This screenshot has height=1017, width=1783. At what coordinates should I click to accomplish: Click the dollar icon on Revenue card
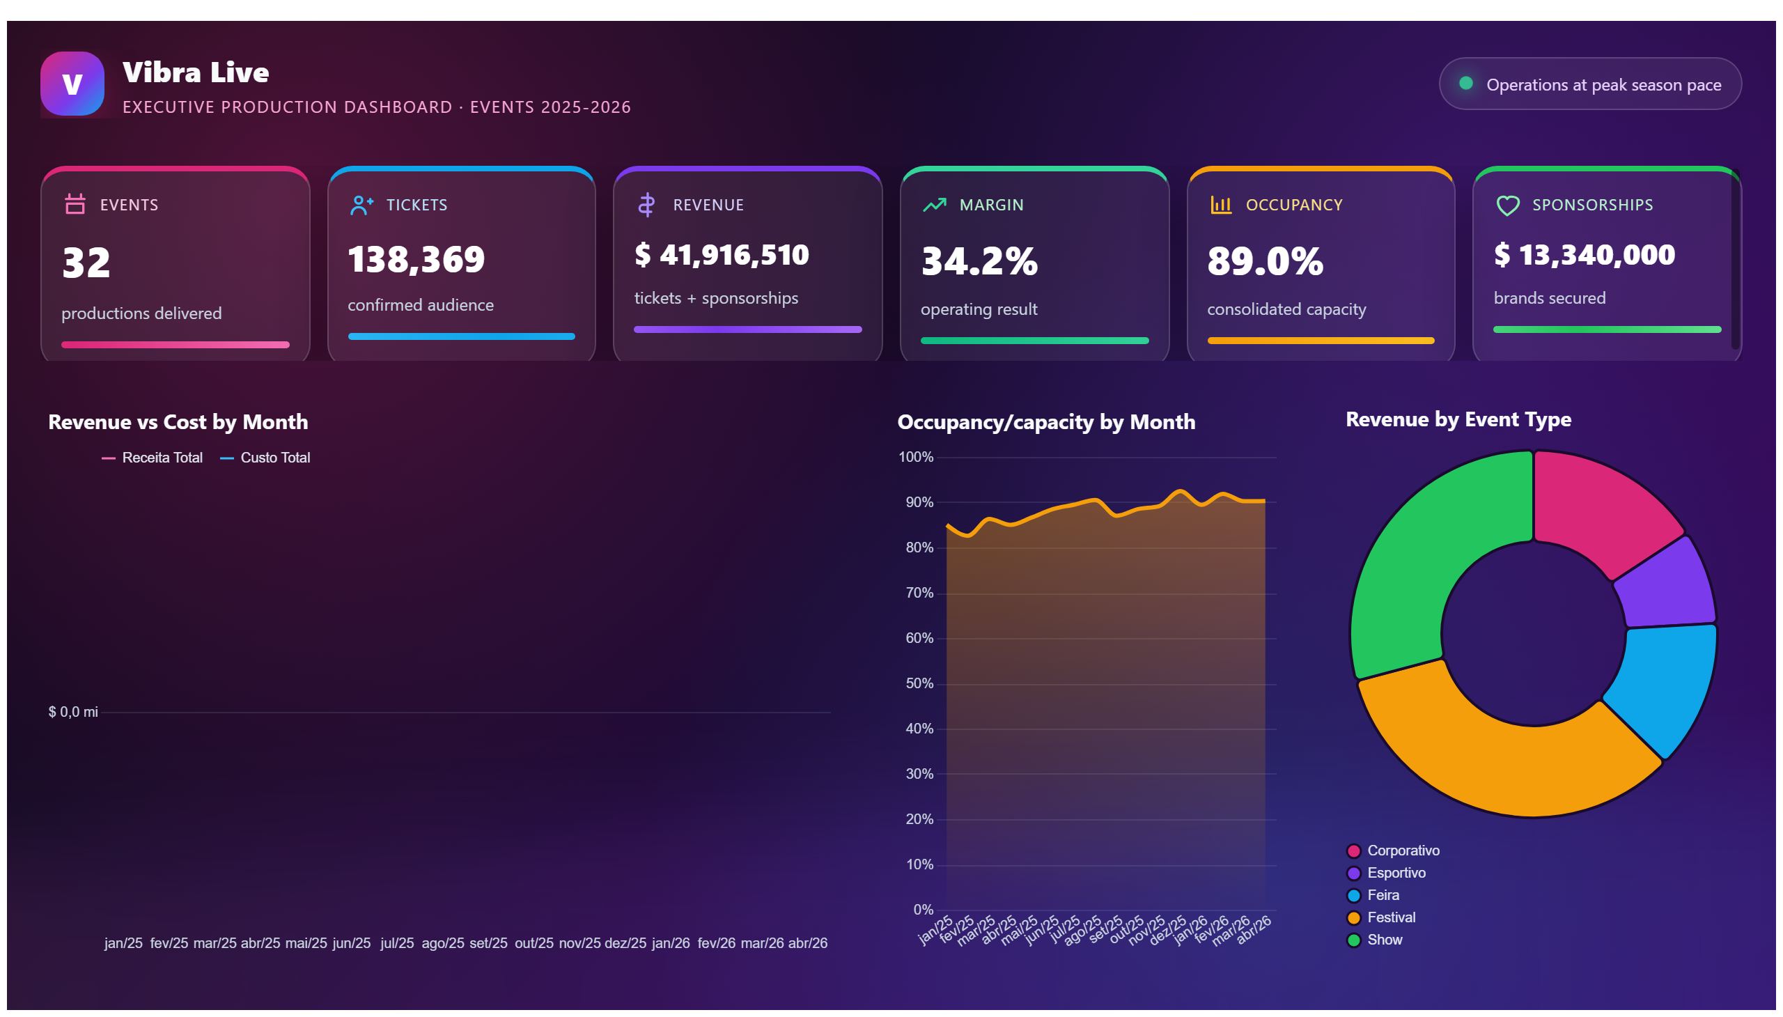647,205
